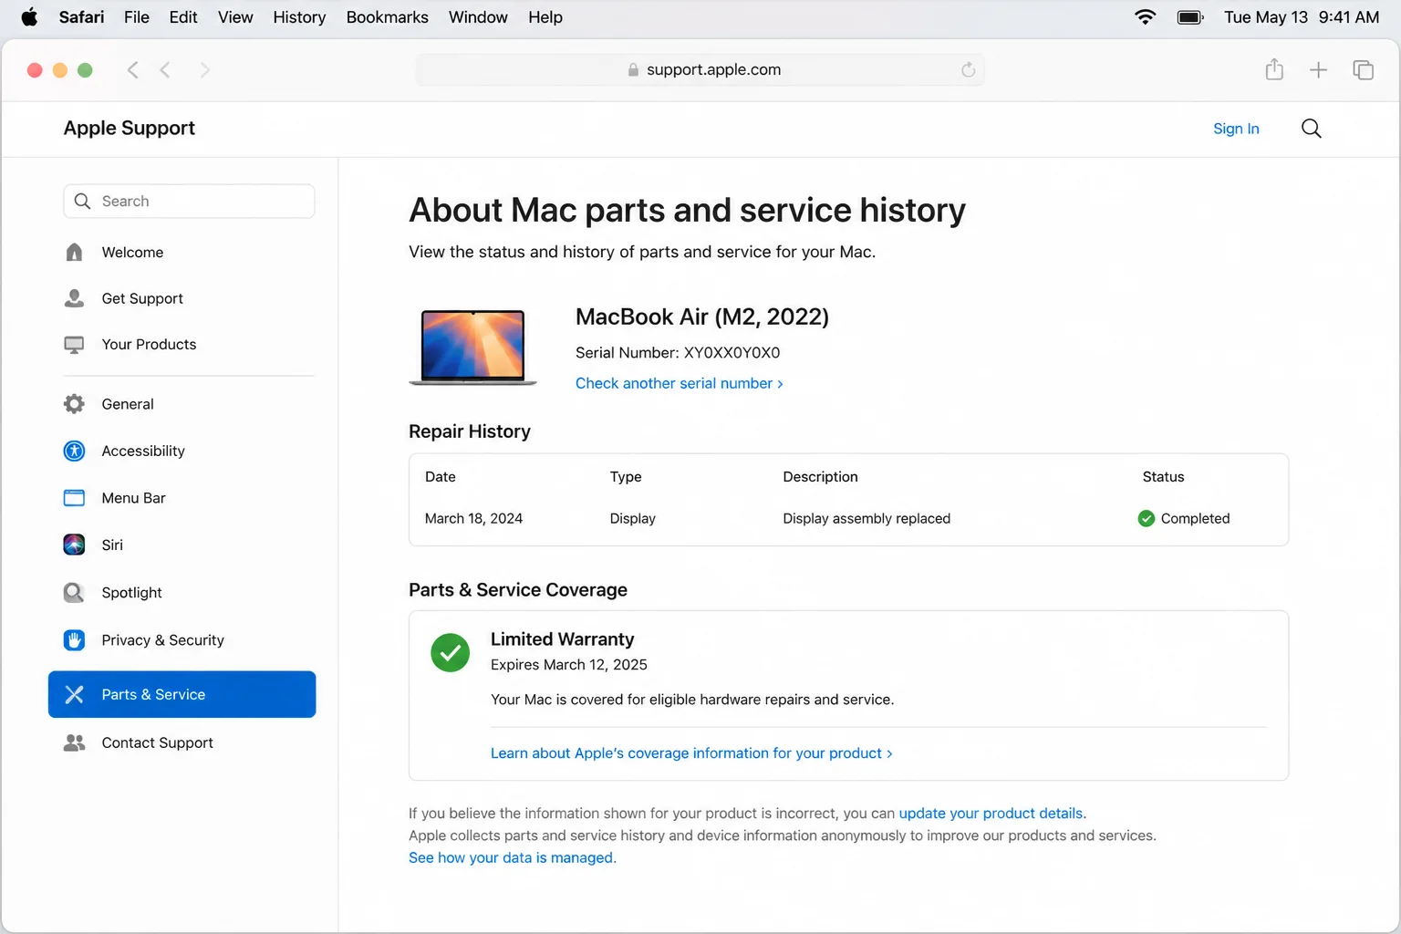Open Learn about Apple's coverage information link
This screenshot has width=1401, height=934.
click(691, 753)
